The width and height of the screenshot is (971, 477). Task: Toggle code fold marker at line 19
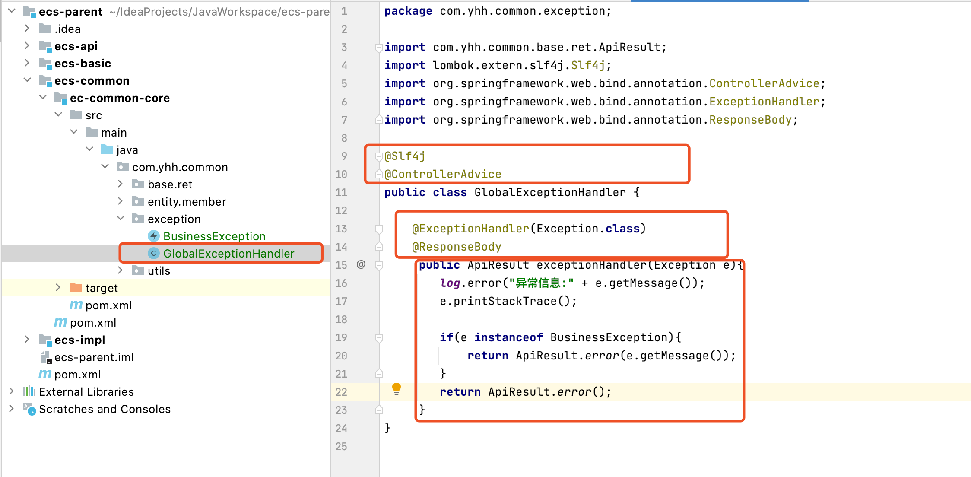[x=379, y=337]
